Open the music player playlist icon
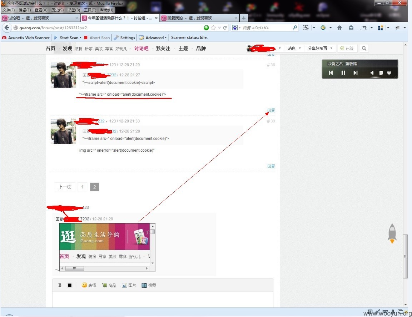Image resolution: width=412 pixels, height=317 pixels. pos(381,73)
